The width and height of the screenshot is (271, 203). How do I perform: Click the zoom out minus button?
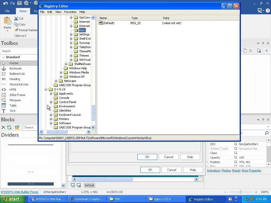[x=225, y=192]
